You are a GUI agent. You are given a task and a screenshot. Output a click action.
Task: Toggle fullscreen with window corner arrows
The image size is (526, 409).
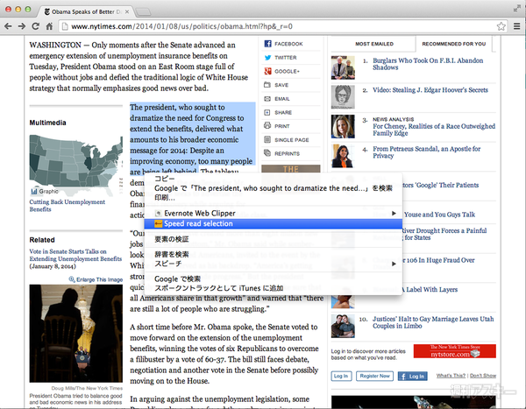[516, 9]
